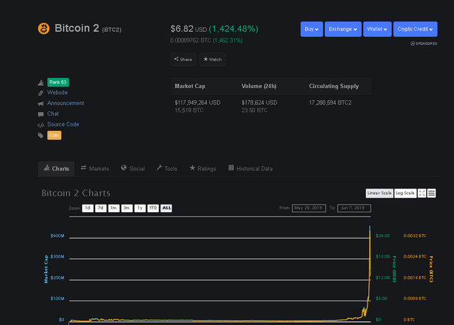Set chart zoom to 1y
454x325 pixels.
[140, 208]
